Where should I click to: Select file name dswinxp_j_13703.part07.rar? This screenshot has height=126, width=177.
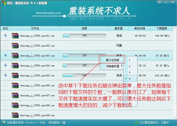click(x=37, y=96)
